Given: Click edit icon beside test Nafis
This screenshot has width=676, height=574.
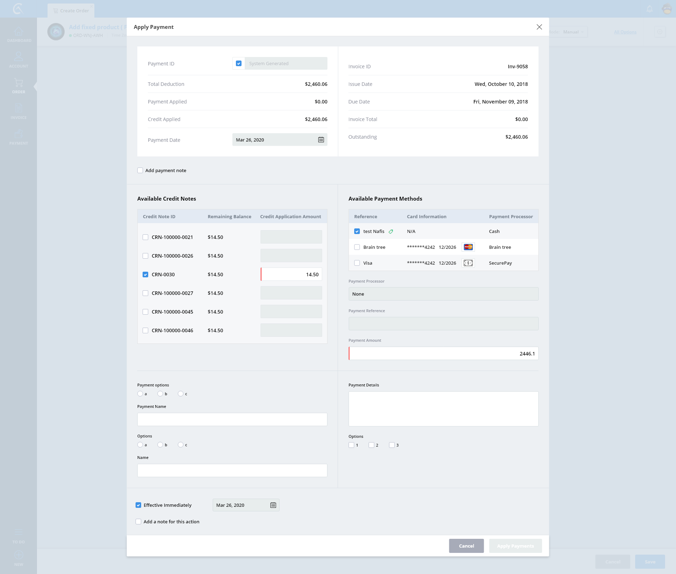Looking at the screenshot, I should tap(391, 232).
